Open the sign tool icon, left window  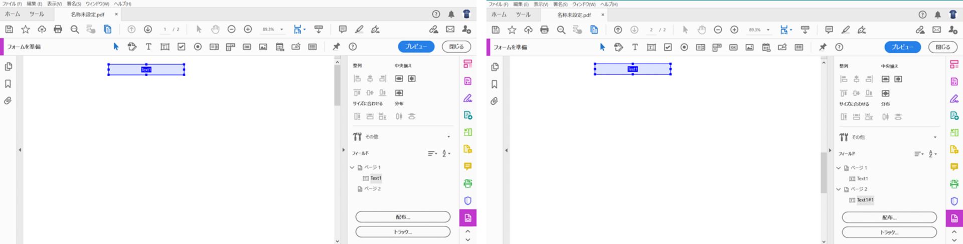click(x=375, y=30)
